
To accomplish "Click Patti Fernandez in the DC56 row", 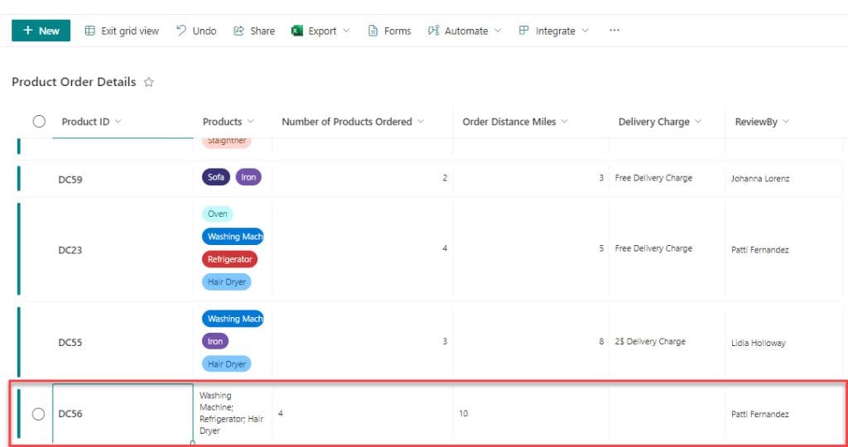I will point(760,414).
